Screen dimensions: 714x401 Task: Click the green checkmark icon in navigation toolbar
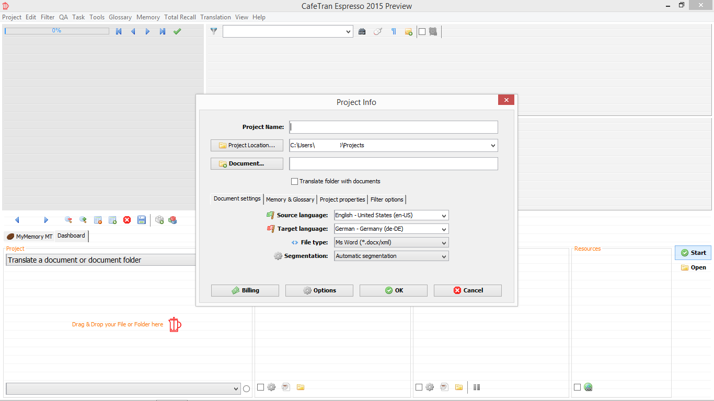[177, 32]
